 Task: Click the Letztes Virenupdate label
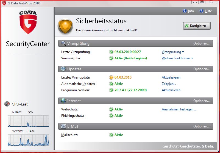pos(76,77)
